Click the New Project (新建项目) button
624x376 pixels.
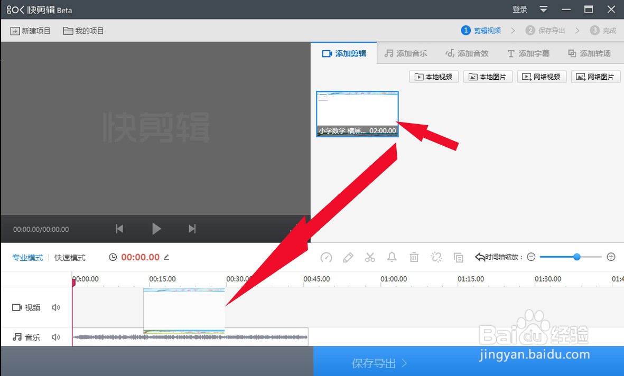point(30,31)
